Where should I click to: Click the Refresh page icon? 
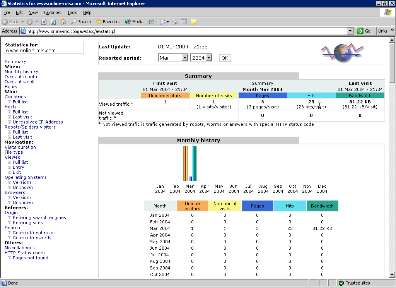coord(53,22)
